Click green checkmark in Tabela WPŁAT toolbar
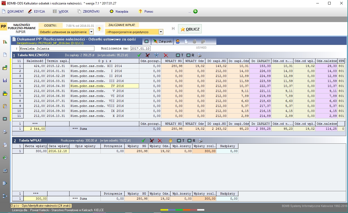Viewport: 348px width, 213px height. click(143, 141)
